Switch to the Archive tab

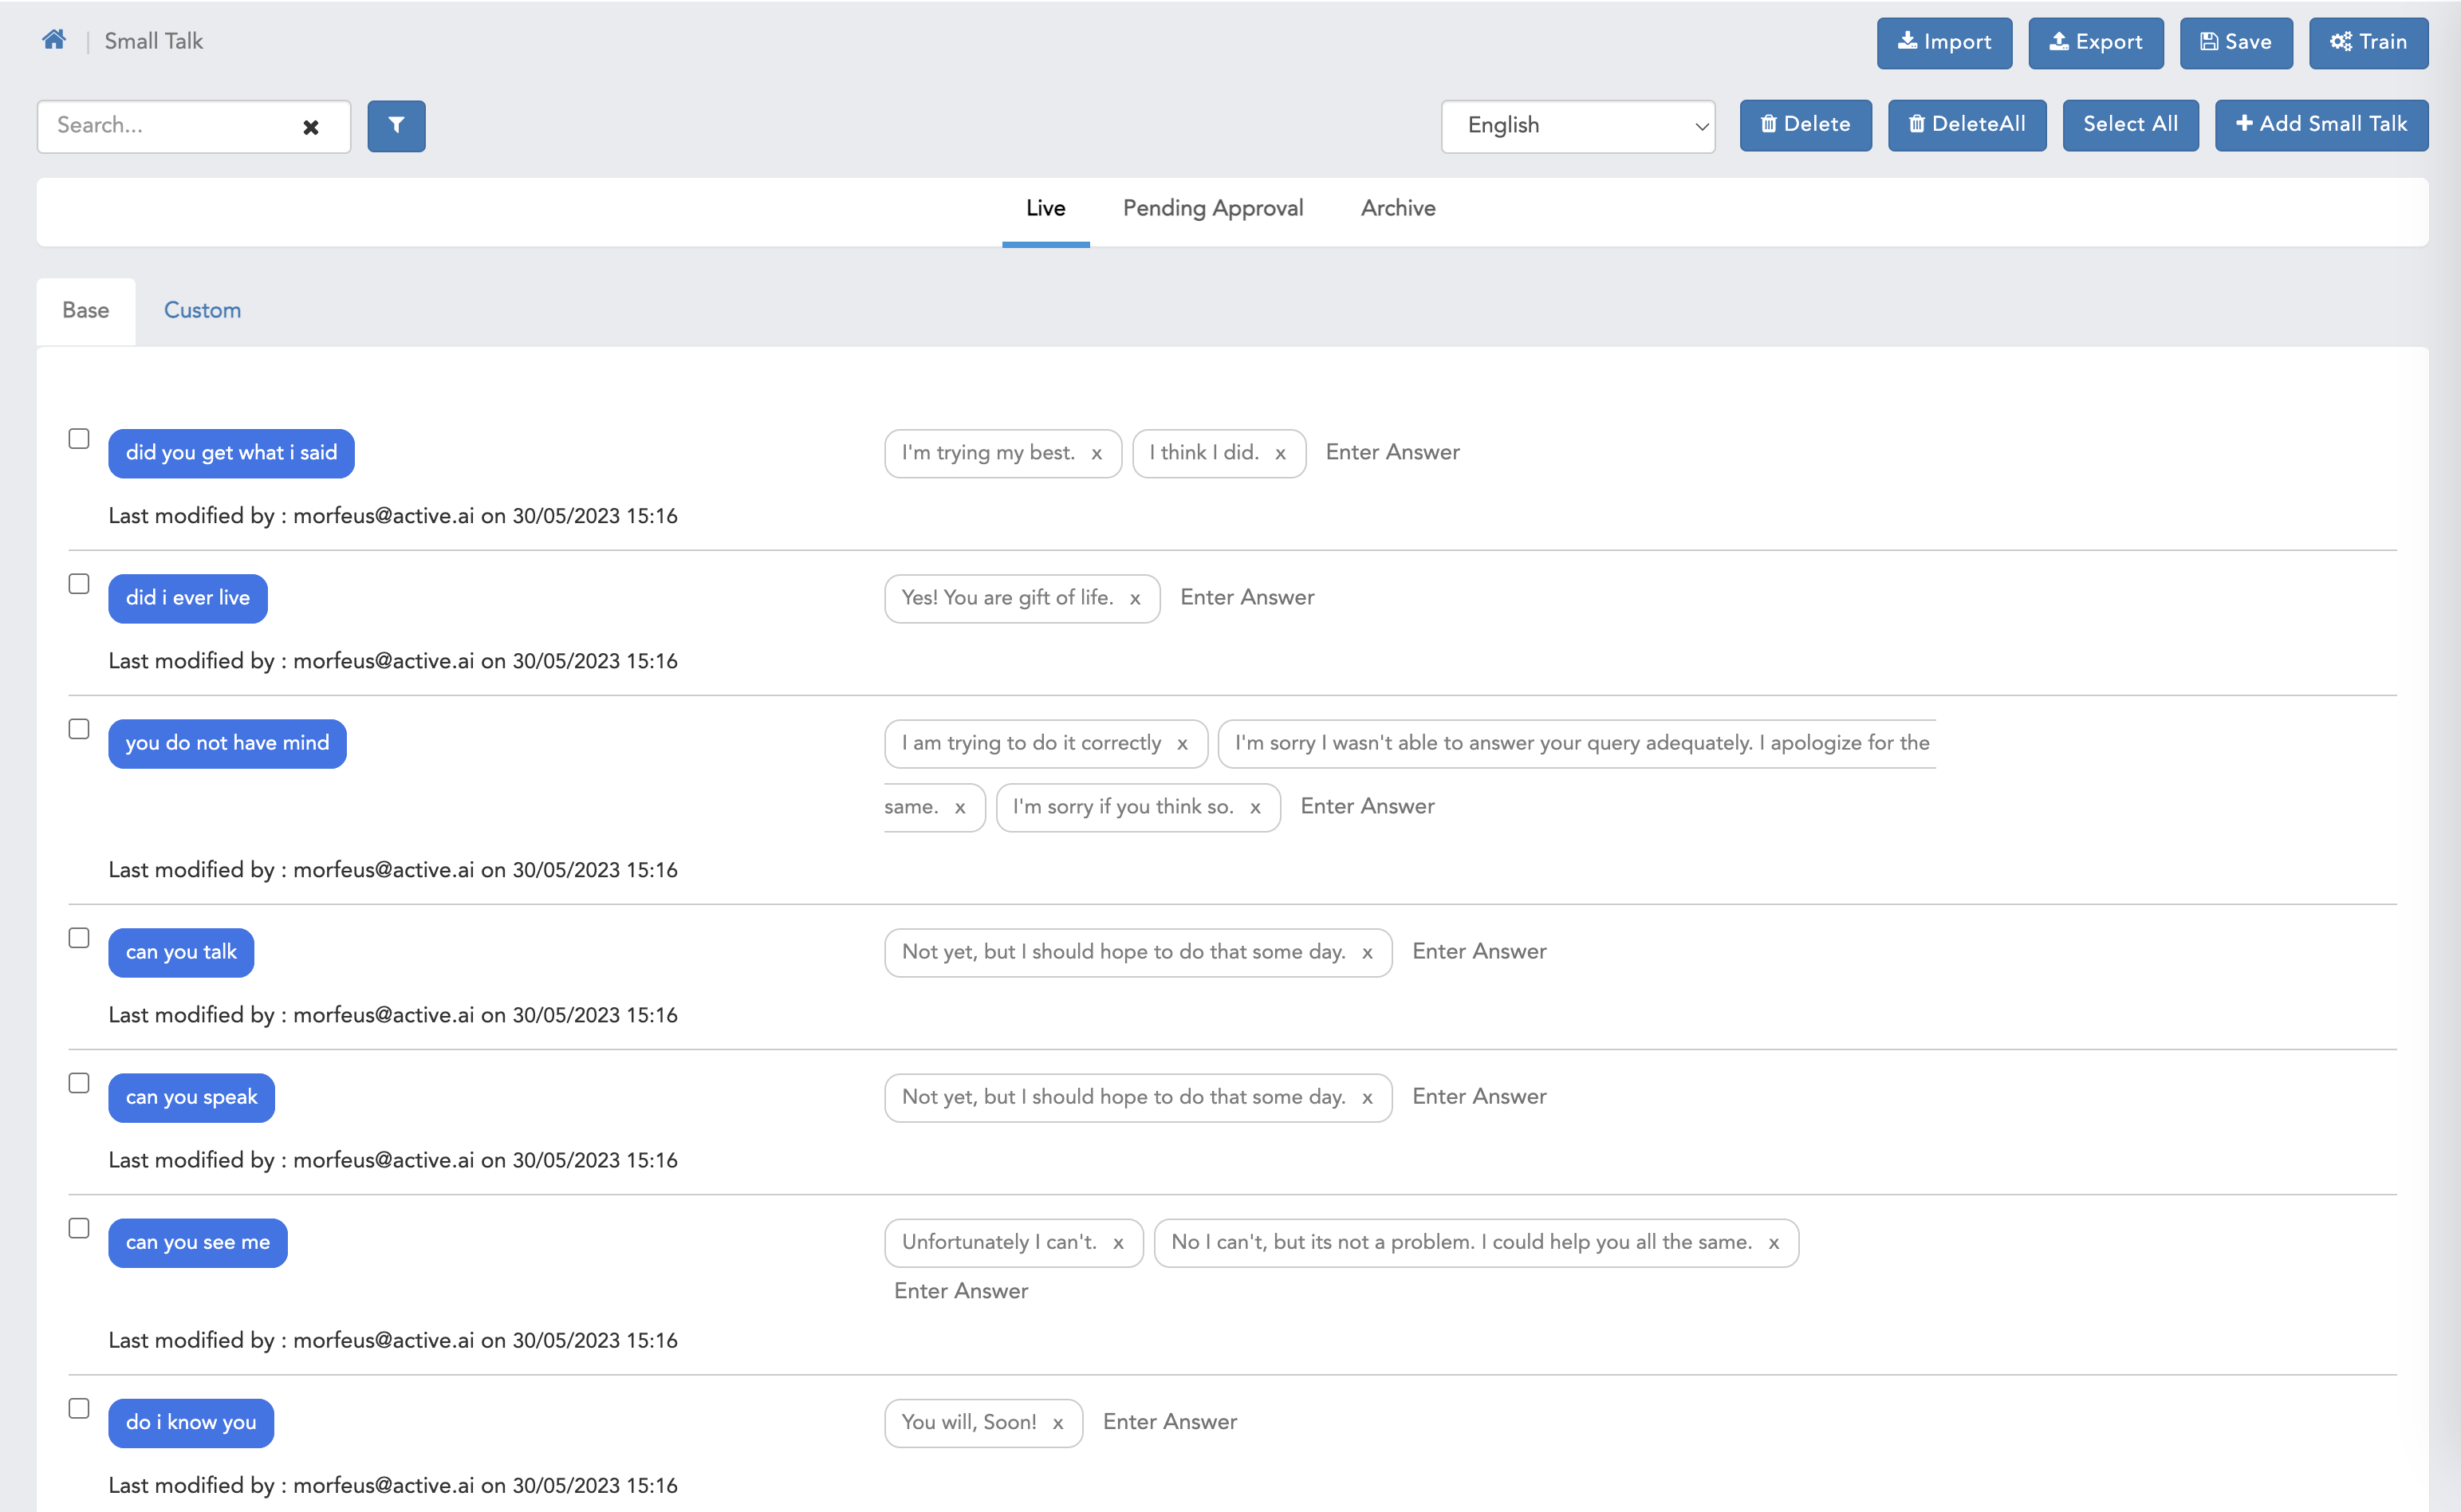pos(1398,209)
